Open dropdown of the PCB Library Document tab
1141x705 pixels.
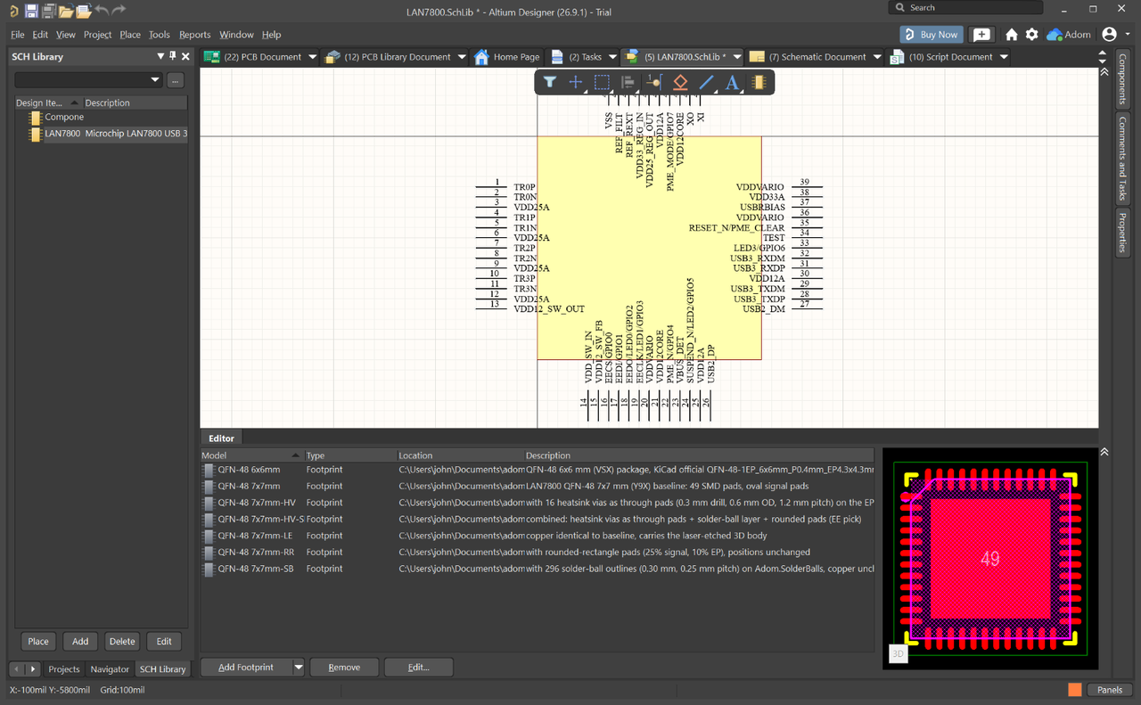click(x=461, y=57)
